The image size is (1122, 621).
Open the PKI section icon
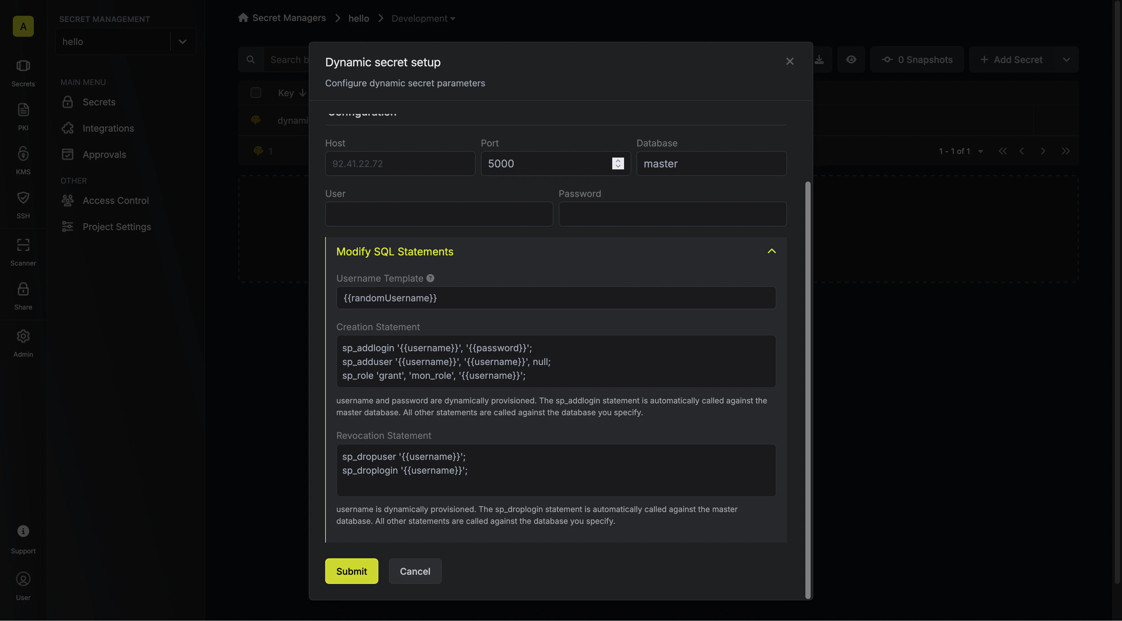pyautogui.click(x=23, y=110)
